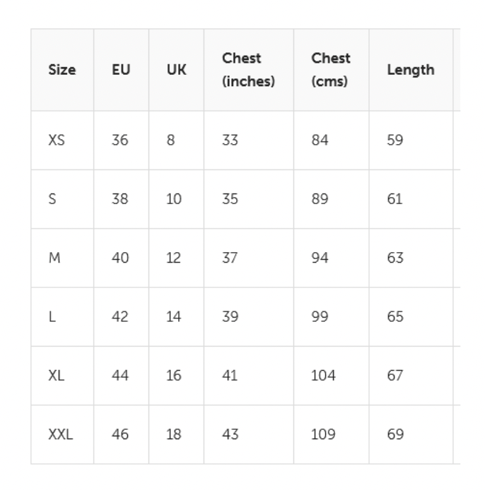Select the XXL size cell

[62, 435]
